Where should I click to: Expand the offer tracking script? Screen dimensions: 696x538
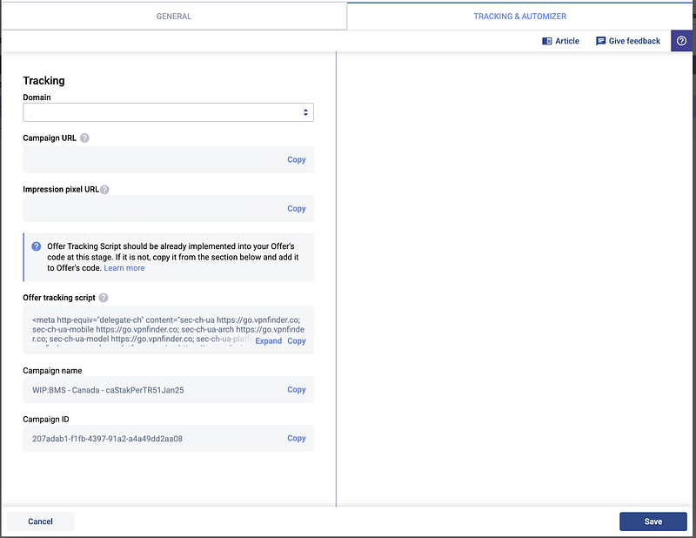pos(268,341)
